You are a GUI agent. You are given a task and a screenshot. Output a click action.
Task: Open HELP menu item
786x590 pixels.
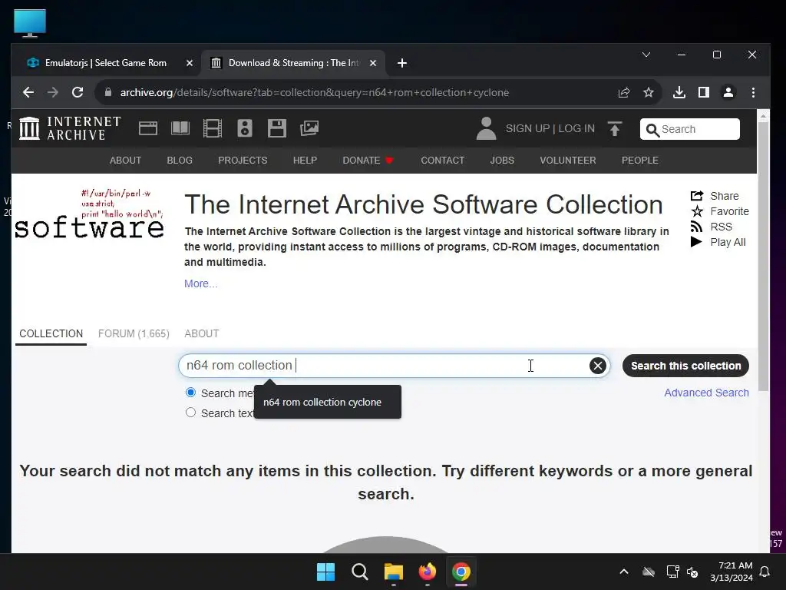[x=305, y=161]
